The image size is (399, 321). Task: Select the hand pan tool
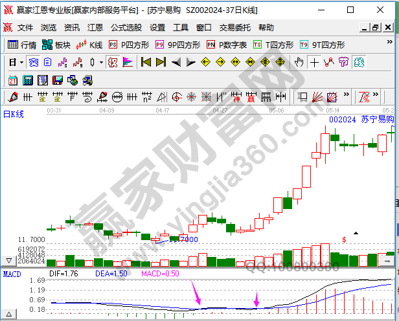[299, 63]
